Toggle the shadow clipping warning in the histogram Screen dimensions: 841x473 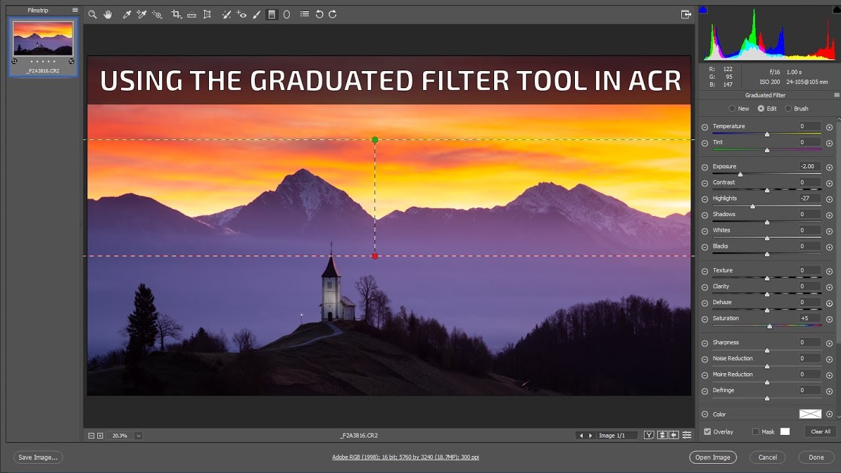[x=702, y=10]
